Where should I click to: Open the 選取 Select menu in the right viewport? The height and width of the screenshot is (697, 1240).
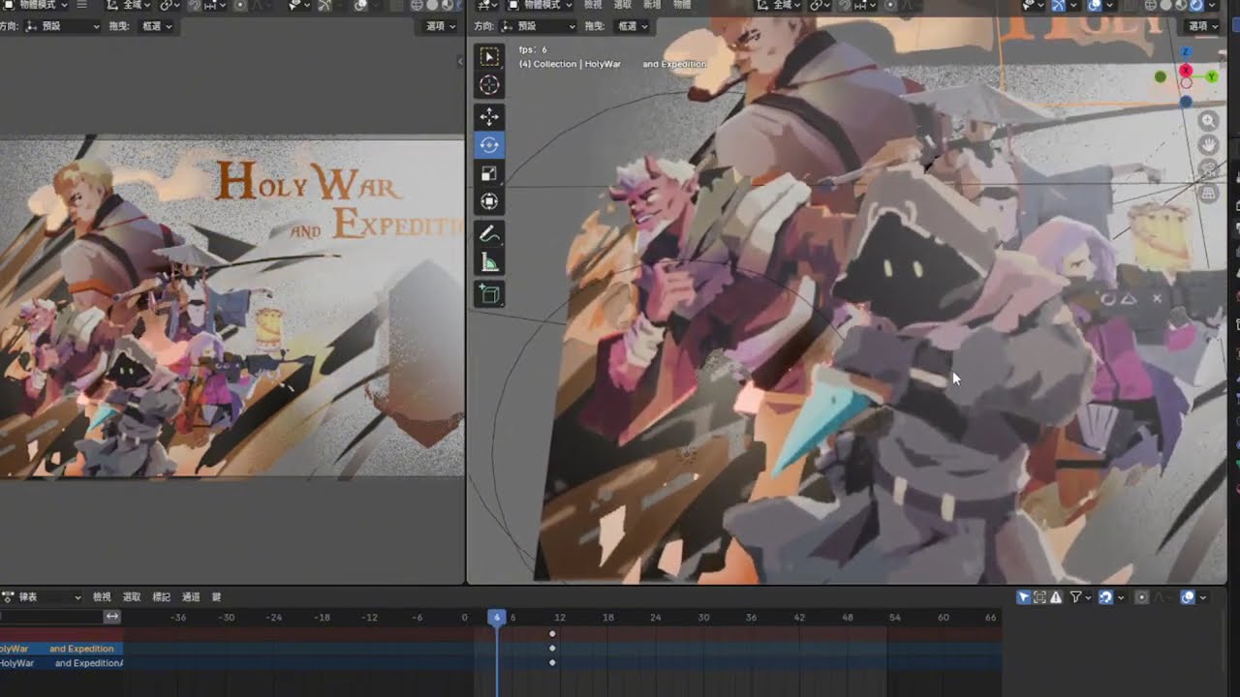click(623, 6)
